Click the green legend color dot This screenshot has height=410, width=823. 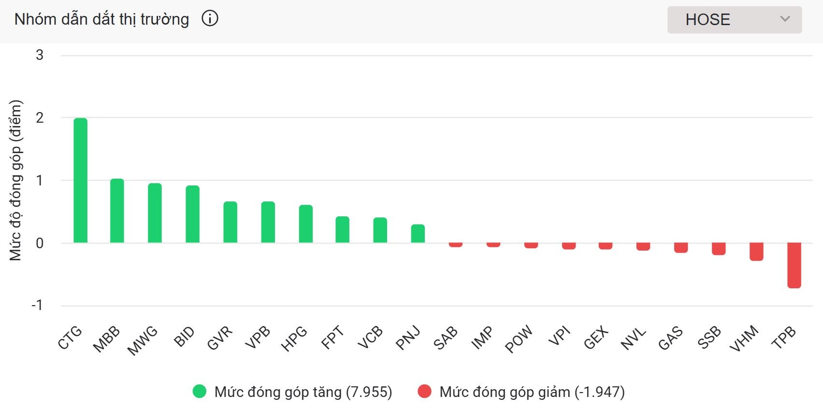(200, 392)
